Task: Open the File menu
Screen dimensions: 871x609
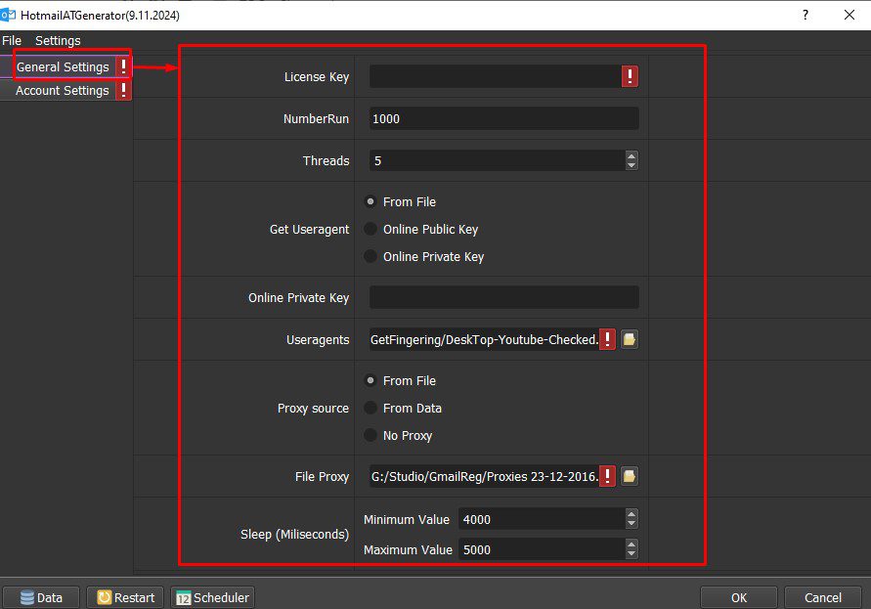Action: (x=12, y=40)
